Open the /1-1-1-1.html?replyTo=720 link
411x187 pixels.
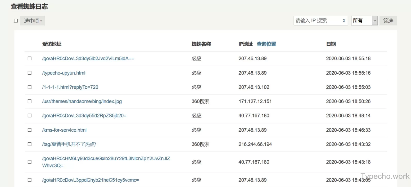70,87
